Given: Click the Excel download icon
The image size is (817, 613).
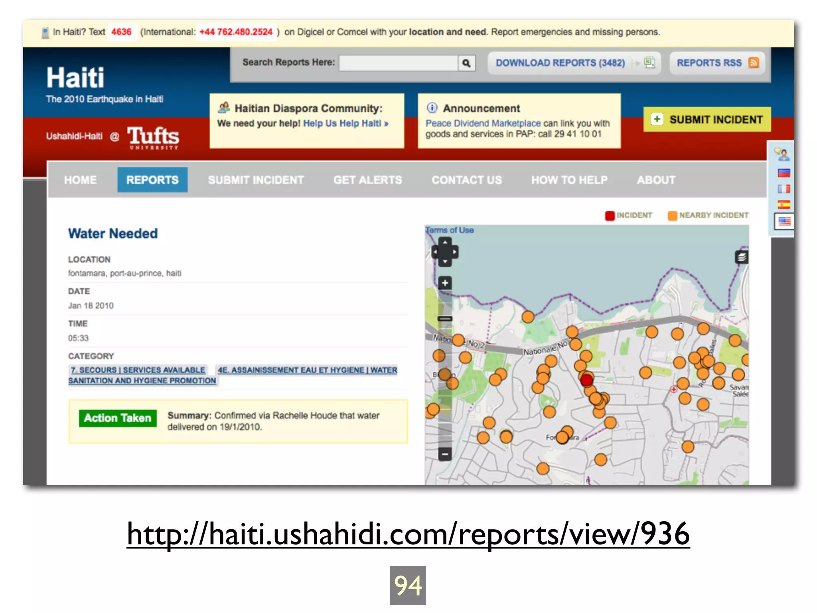Looking at the screenshot, I should (649, 63).
